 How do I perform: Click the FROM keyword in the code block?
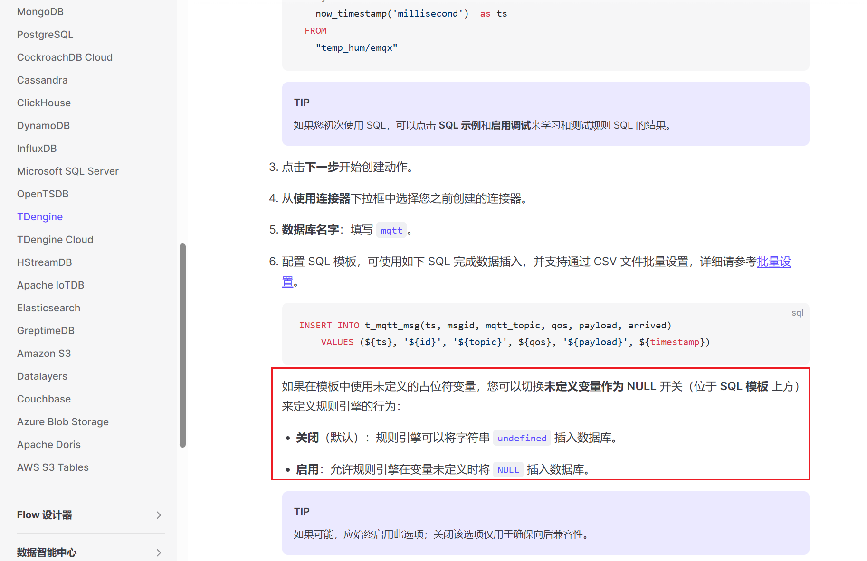[x=316, y=31]
